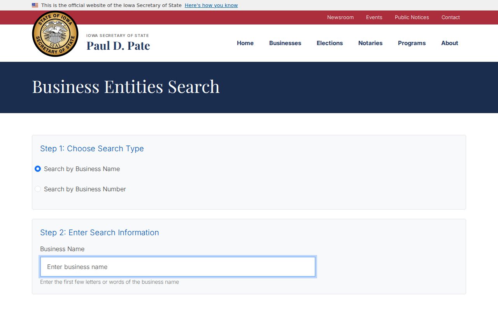Click the Contact link in top bar
Screen dimensions: 498x311
point(451,17)
